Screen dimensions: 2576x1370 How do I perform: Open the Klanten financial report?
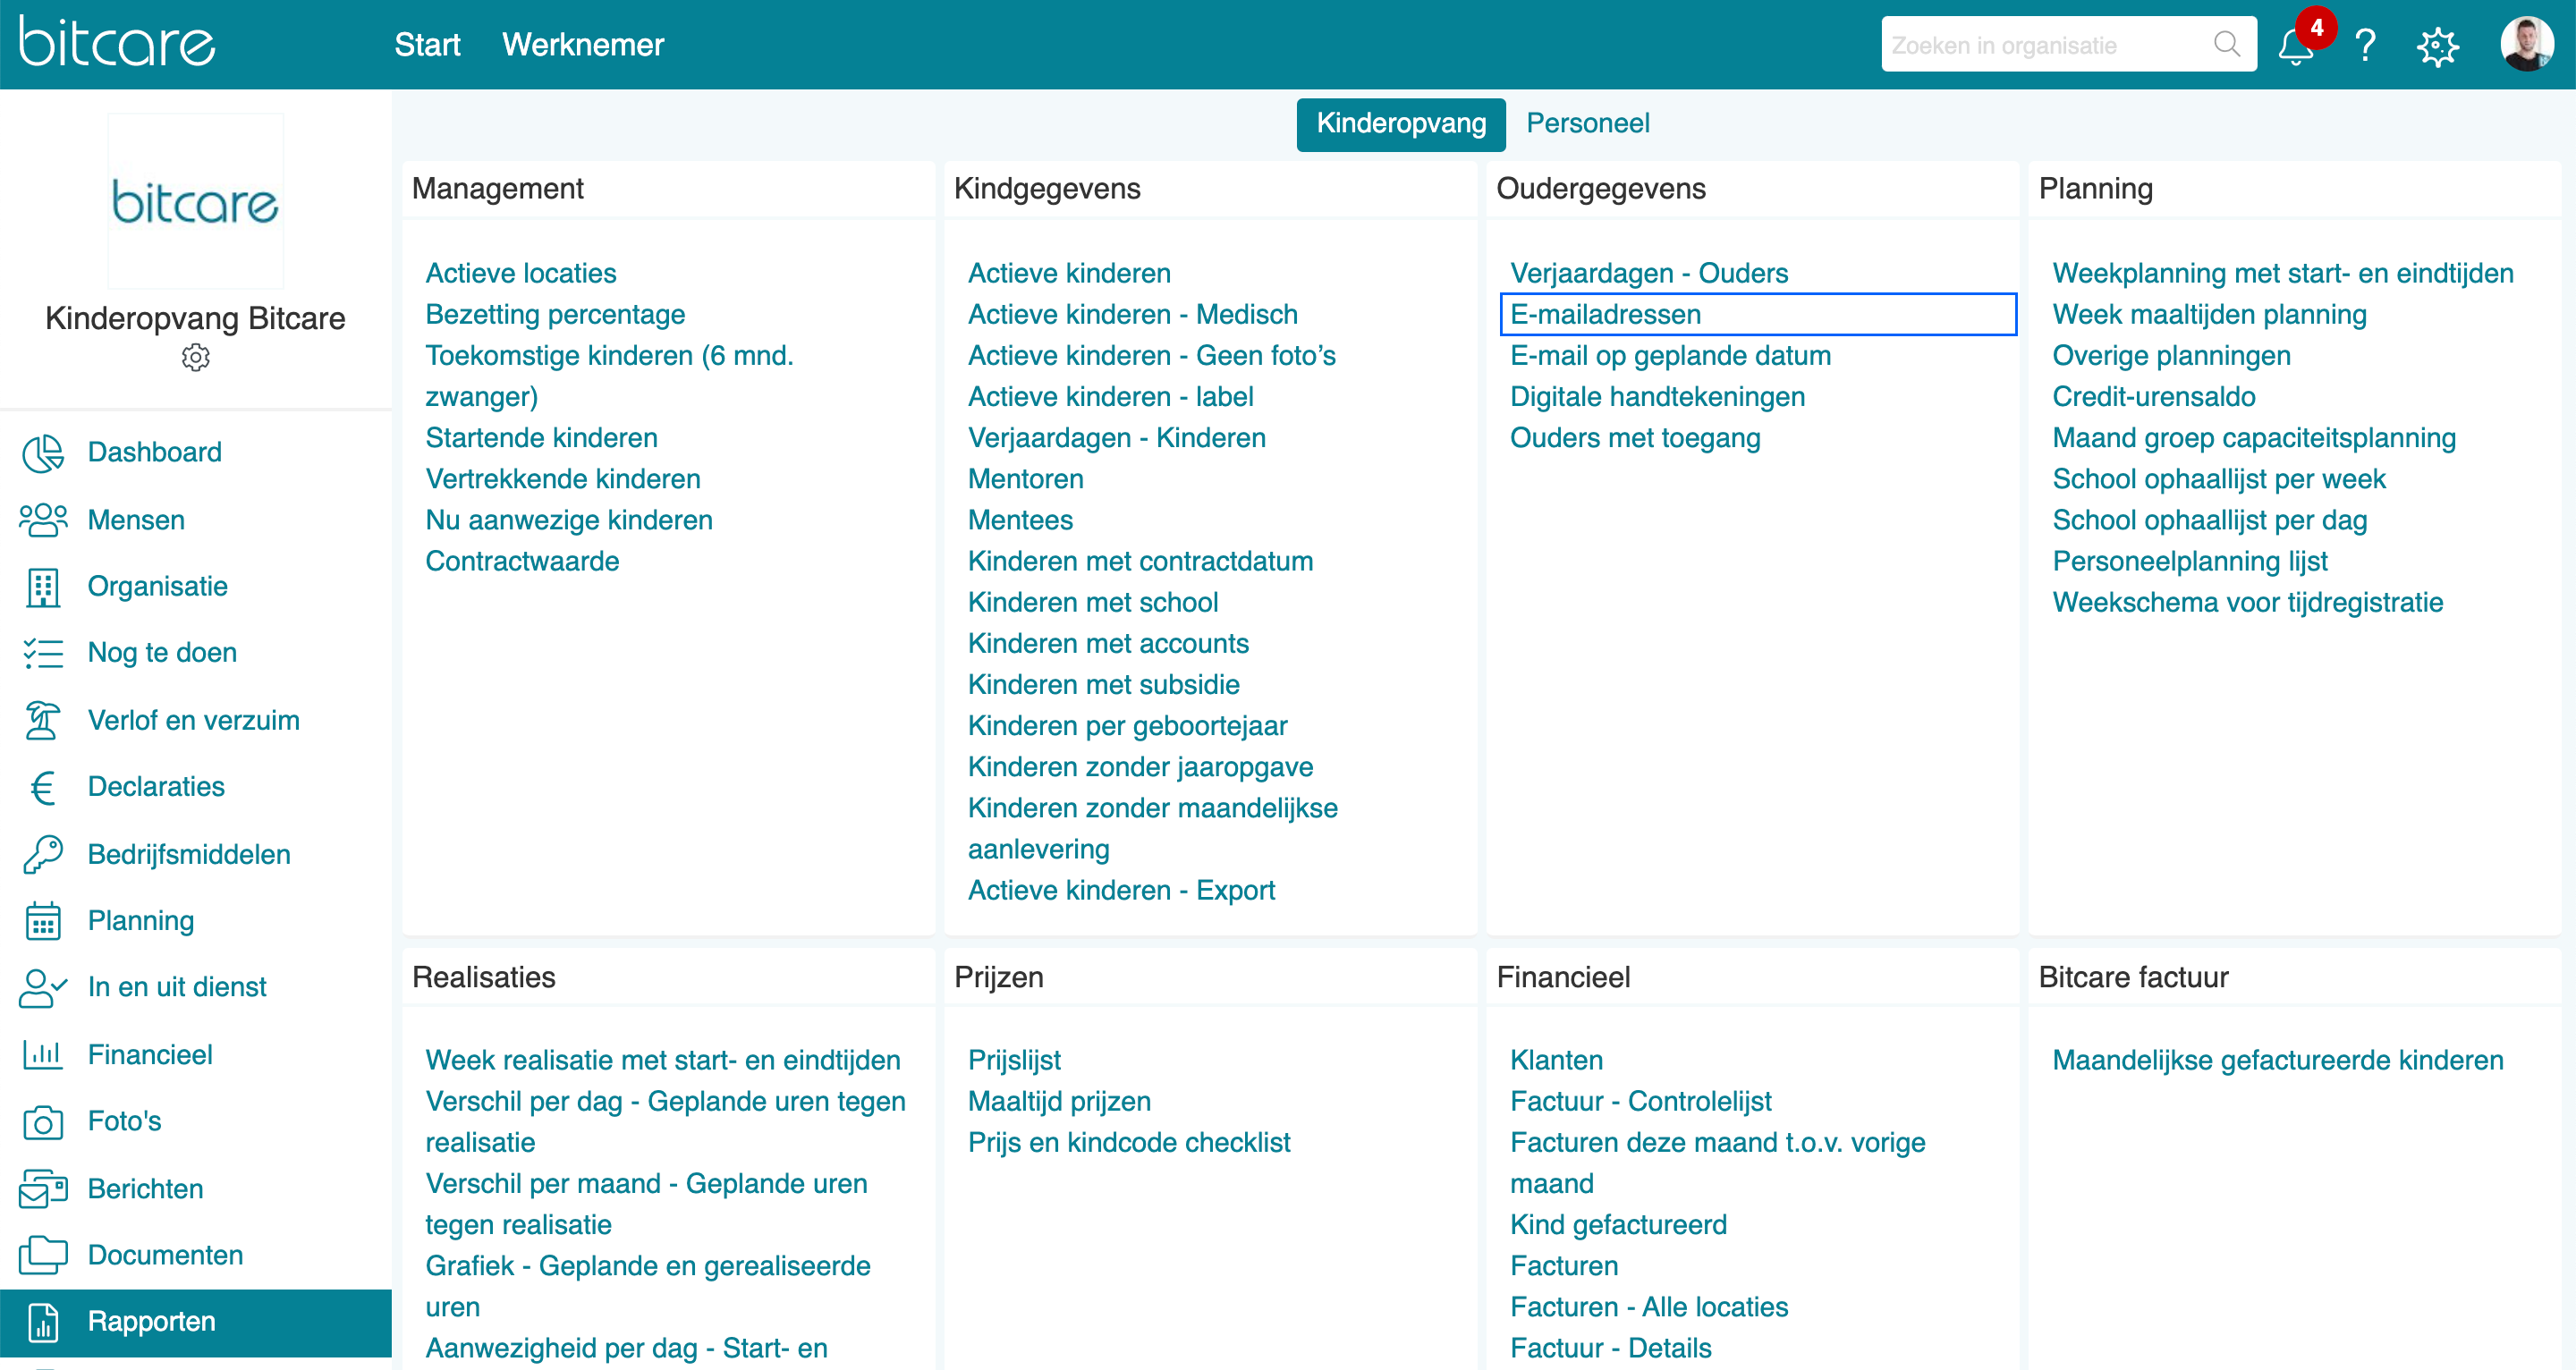pyautogui.click(x=1556, y=1060)
